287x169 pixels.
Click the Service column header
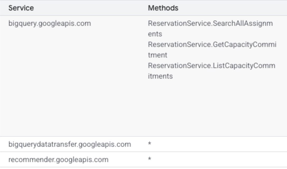(x=21, y=8)
